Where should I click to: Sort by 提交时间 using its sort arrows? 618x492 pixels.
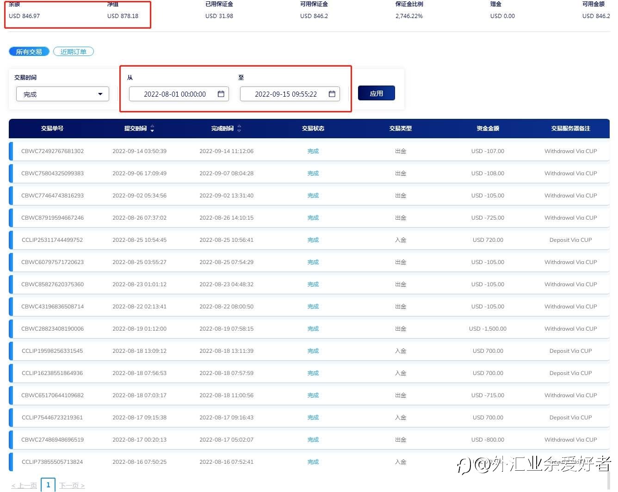click(x=152, y=129)
